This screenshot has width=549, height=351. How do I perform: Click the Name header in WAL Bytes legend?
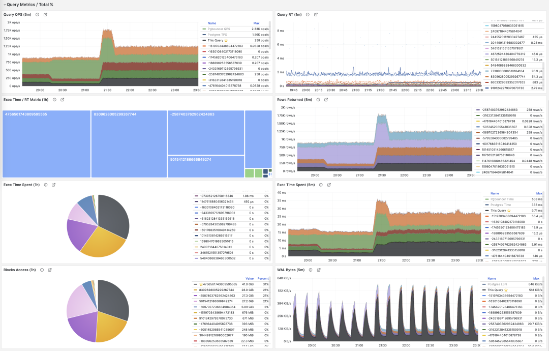(492, 278)
